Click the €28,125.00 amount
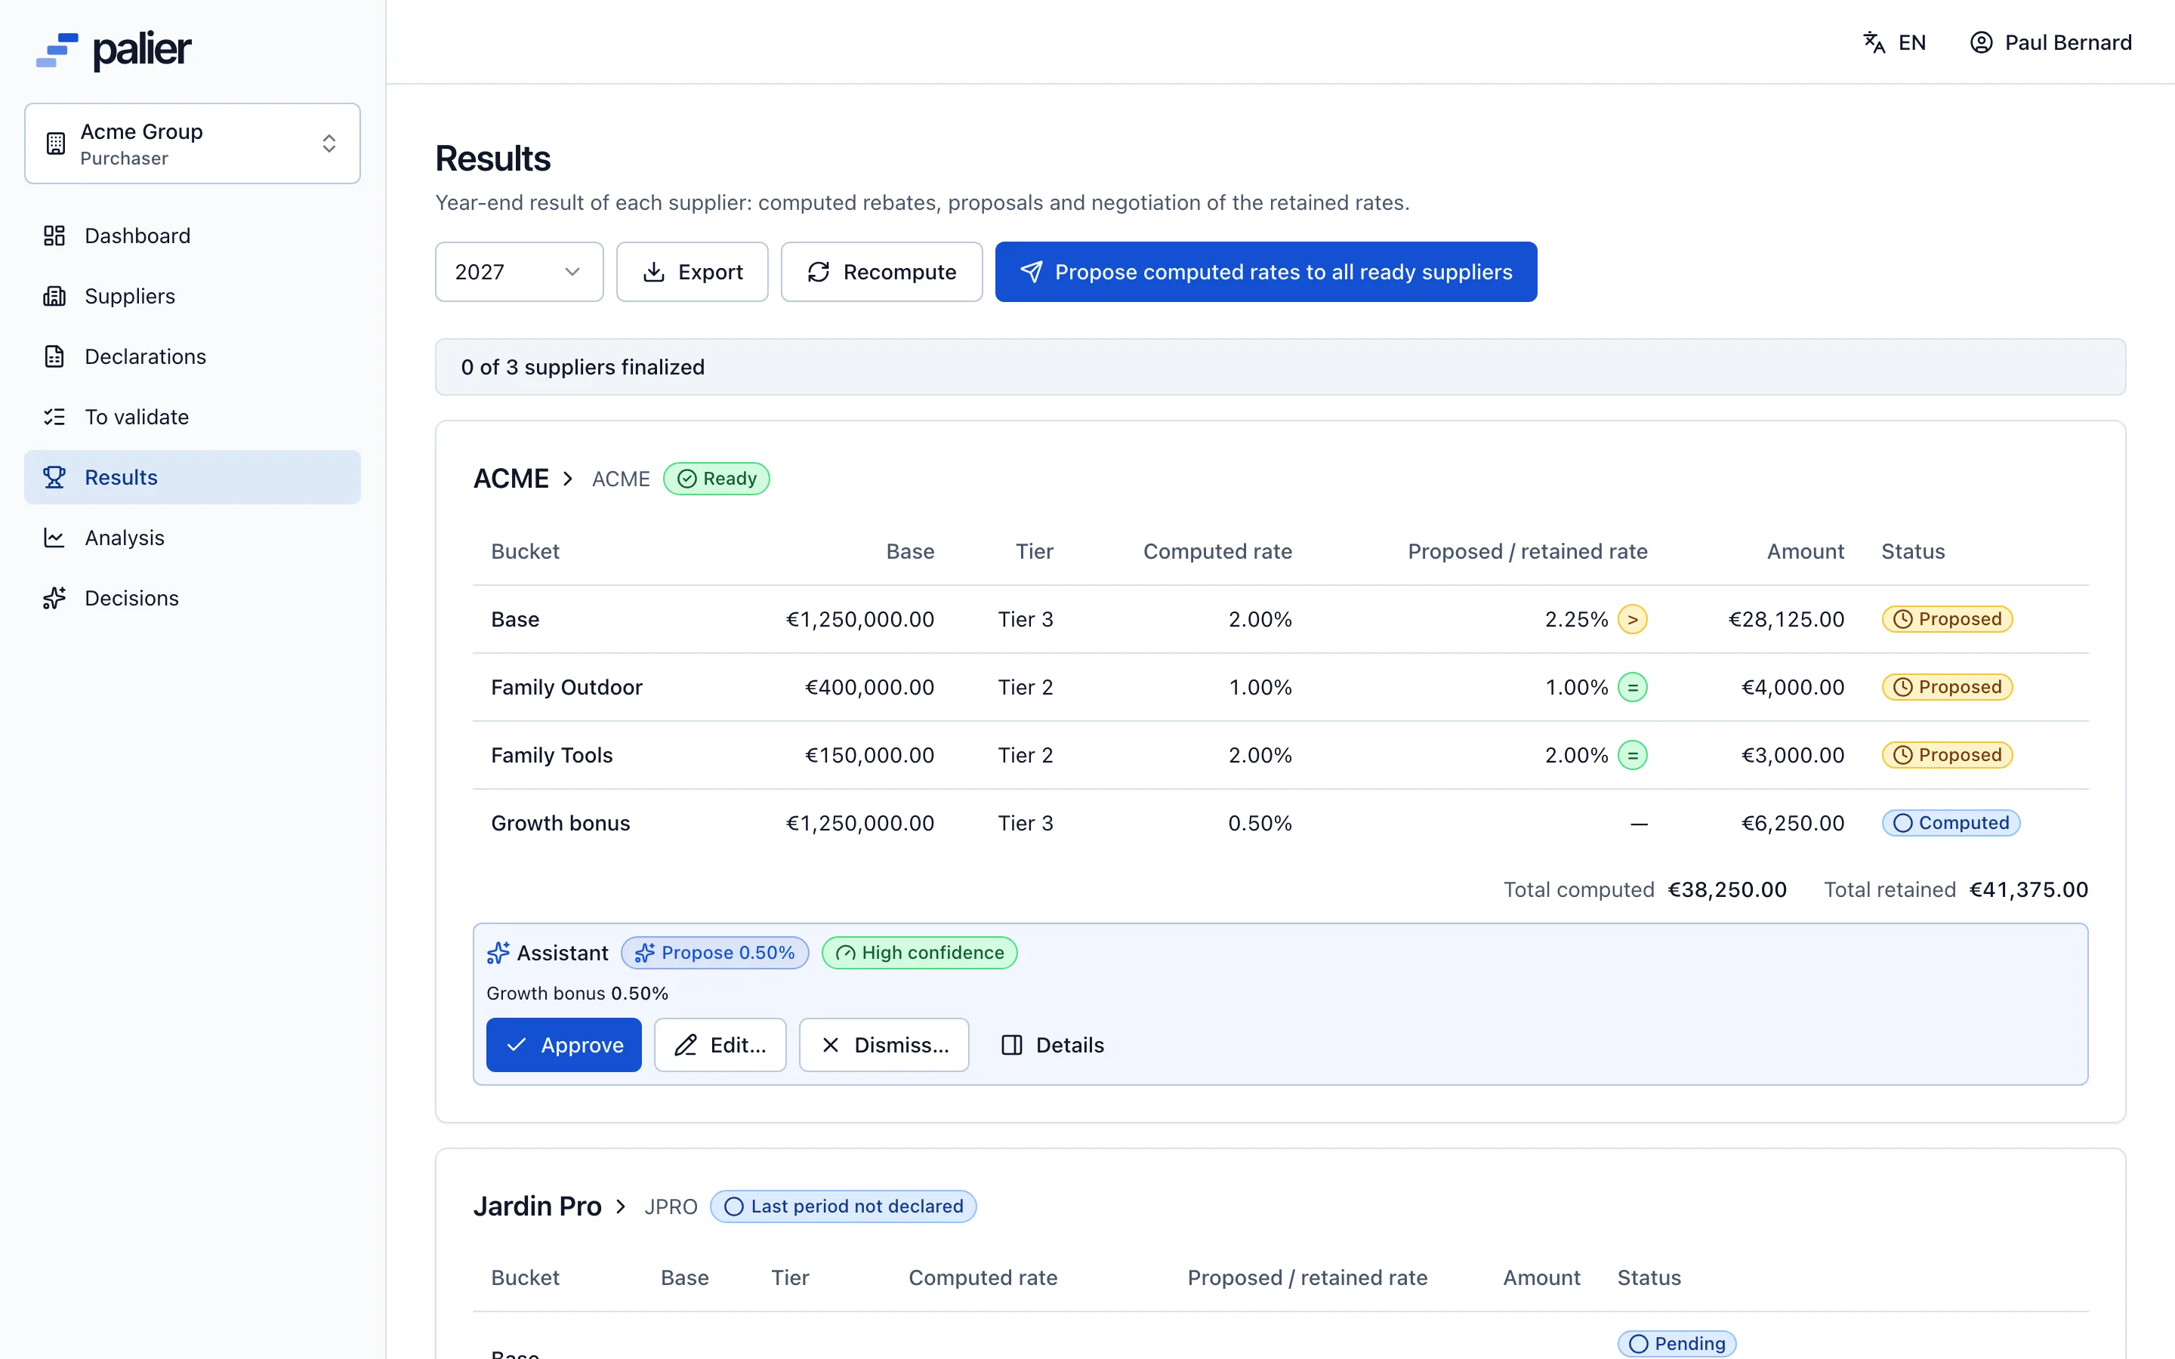Viewport: 2175px width, 1359px height. coord(1786,619)
